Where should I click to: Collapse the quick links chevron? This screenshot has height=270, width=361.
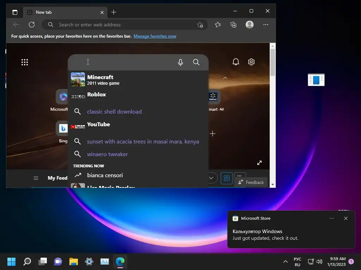pyautogui.click(x=225, y=78)
